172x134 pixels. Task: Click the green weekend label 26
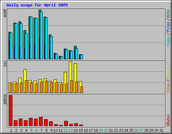[136, 130]
